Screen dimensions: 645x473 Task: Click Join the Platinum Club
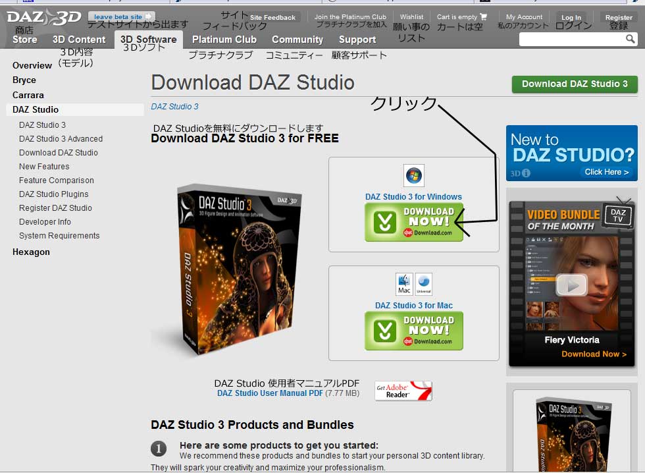point(350,17)
